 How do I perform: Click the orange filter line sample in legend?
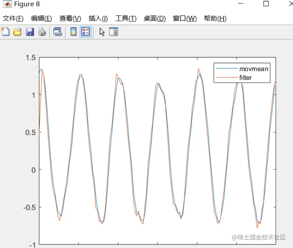point(227,77)
